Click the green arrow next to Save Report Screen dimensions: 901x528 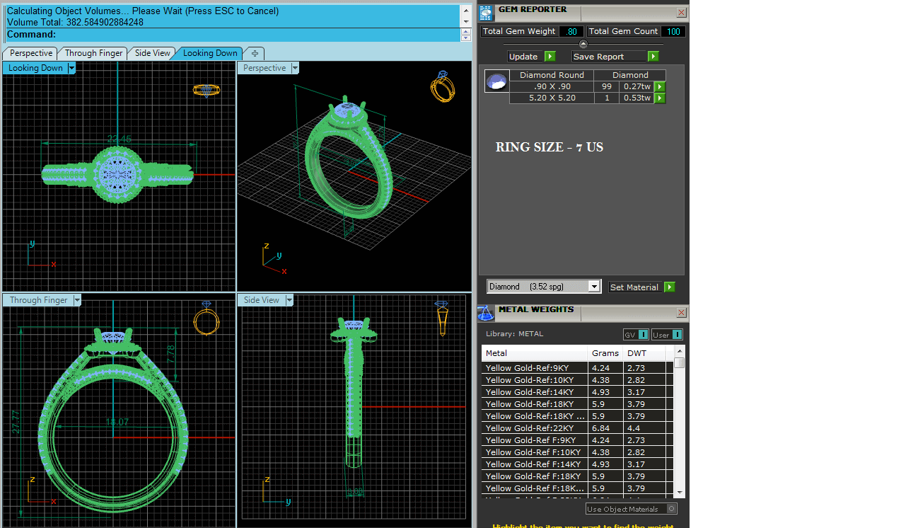(x=653, y=57)
